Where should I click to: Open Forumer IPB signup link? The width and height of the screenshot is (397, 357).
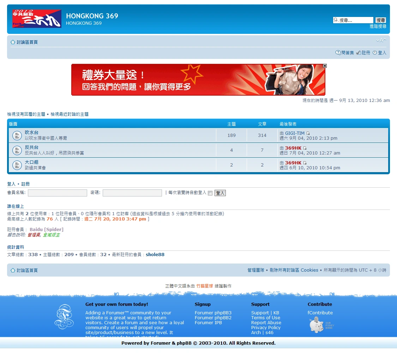208,322
